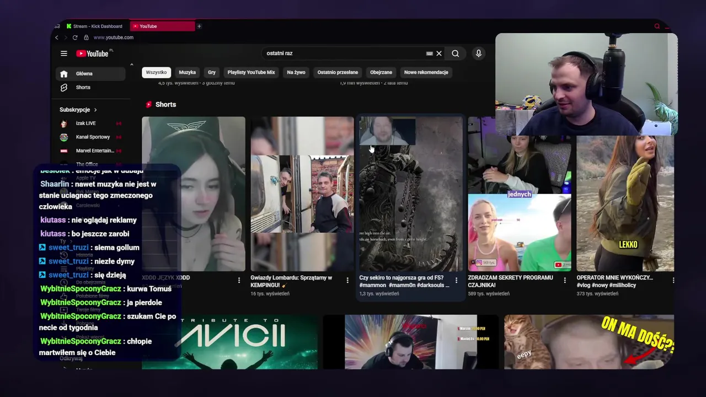Open options menu for Czy sekiro short
This screenshot has width=706, height=397.
[456, 280]
